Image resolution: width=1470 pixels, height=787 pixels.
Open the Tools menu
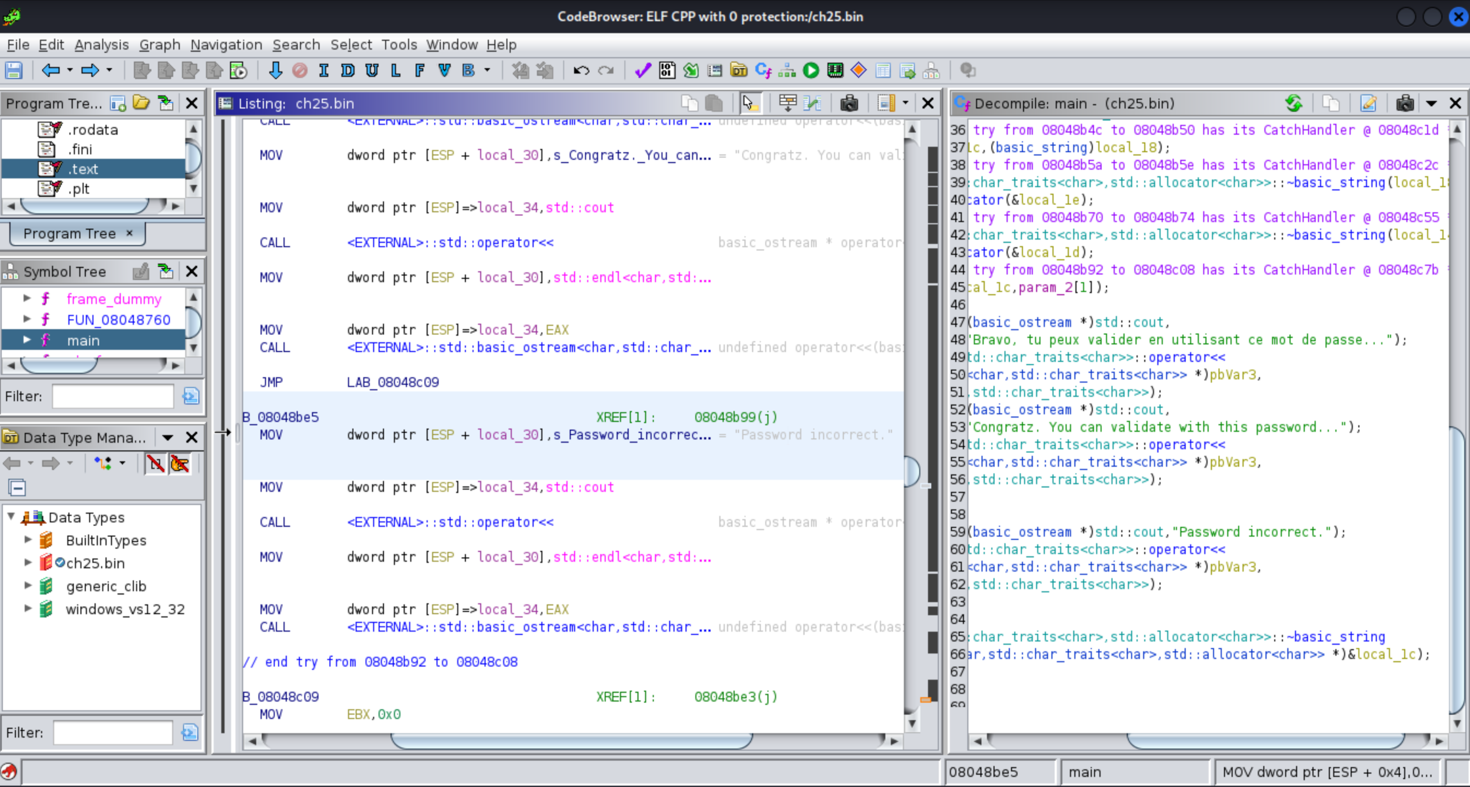tap(399, 45)
